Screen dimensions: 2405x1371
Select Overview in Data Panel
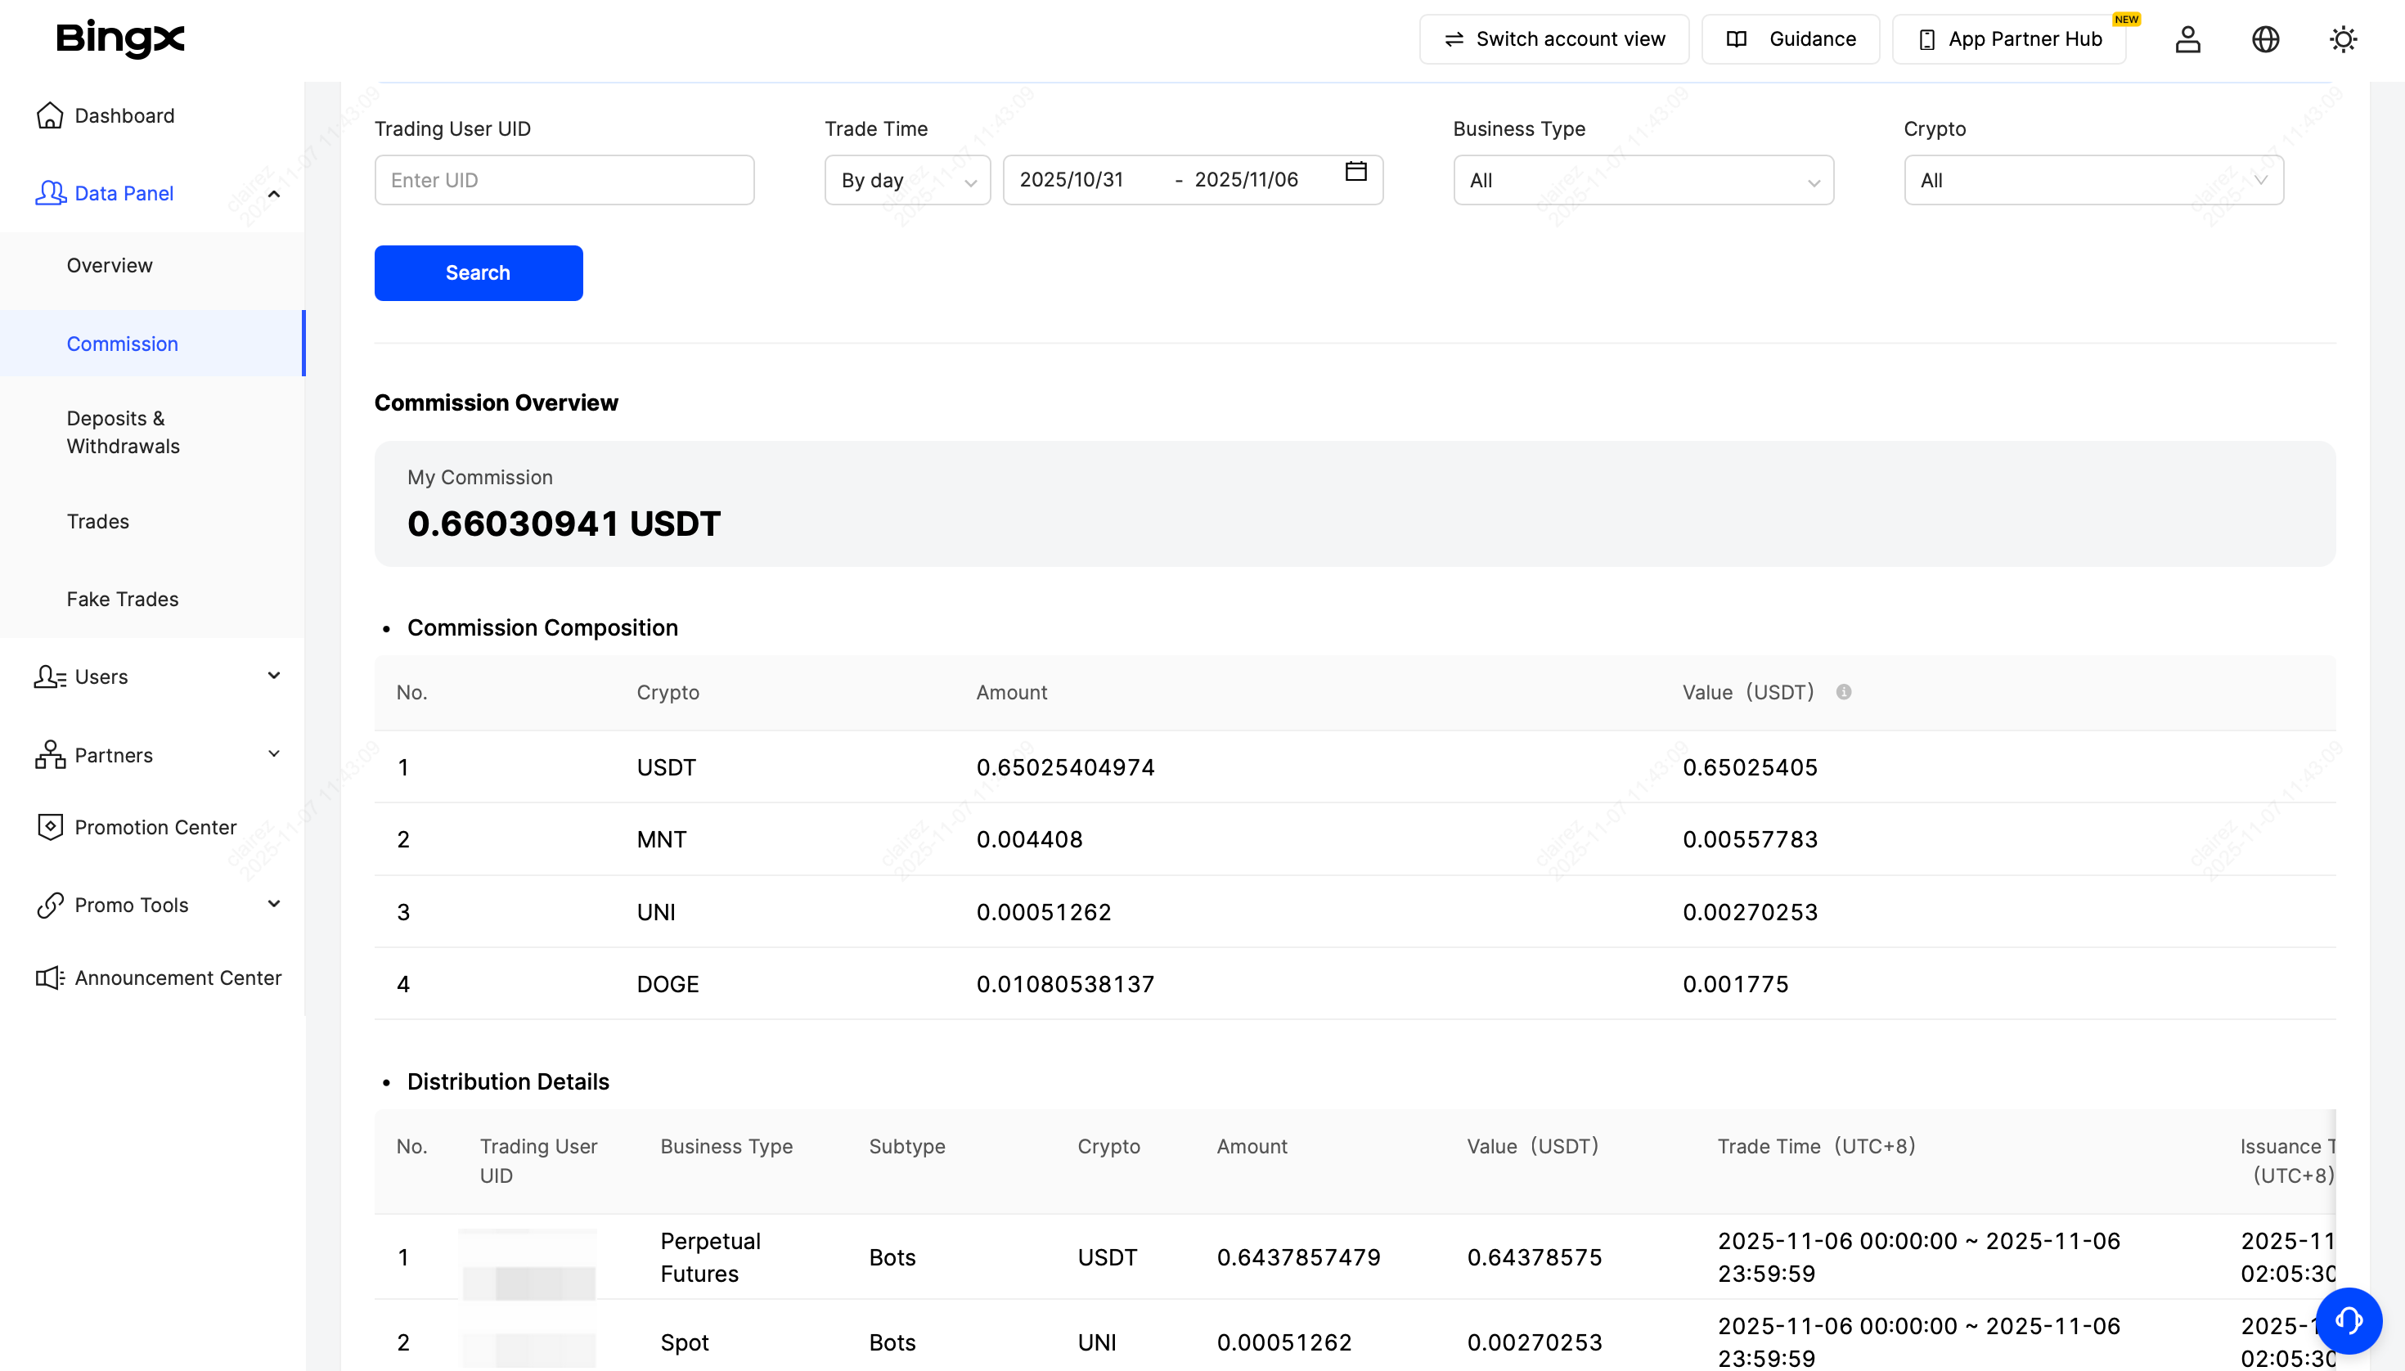110,266
